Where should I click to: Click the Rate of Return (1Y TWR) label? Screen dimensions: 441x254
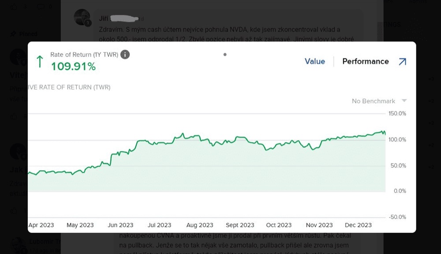click(x=84, y=55)
